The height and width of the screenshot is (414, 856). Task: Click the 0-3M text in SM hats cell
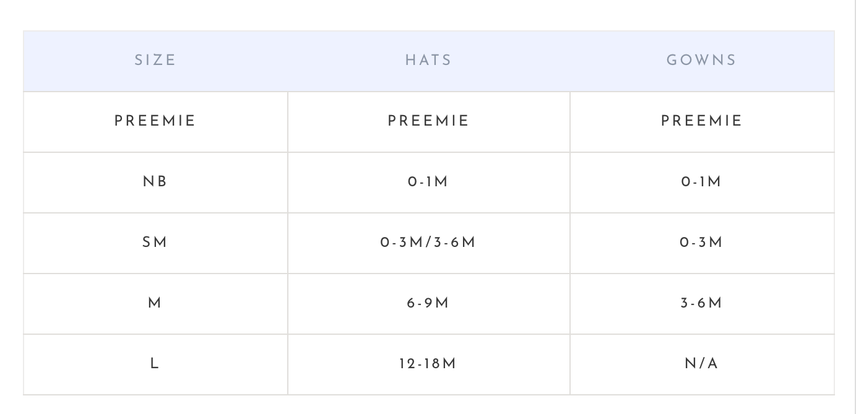click(x=400, y=243)
